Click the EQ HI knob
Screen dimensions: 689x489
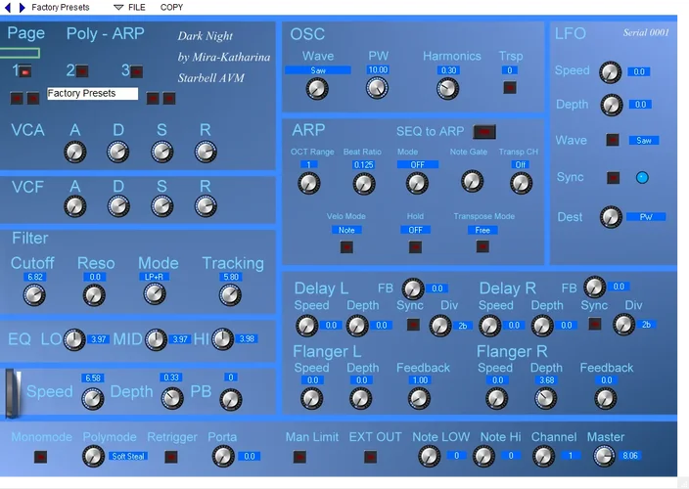click(x=223, y=338)
